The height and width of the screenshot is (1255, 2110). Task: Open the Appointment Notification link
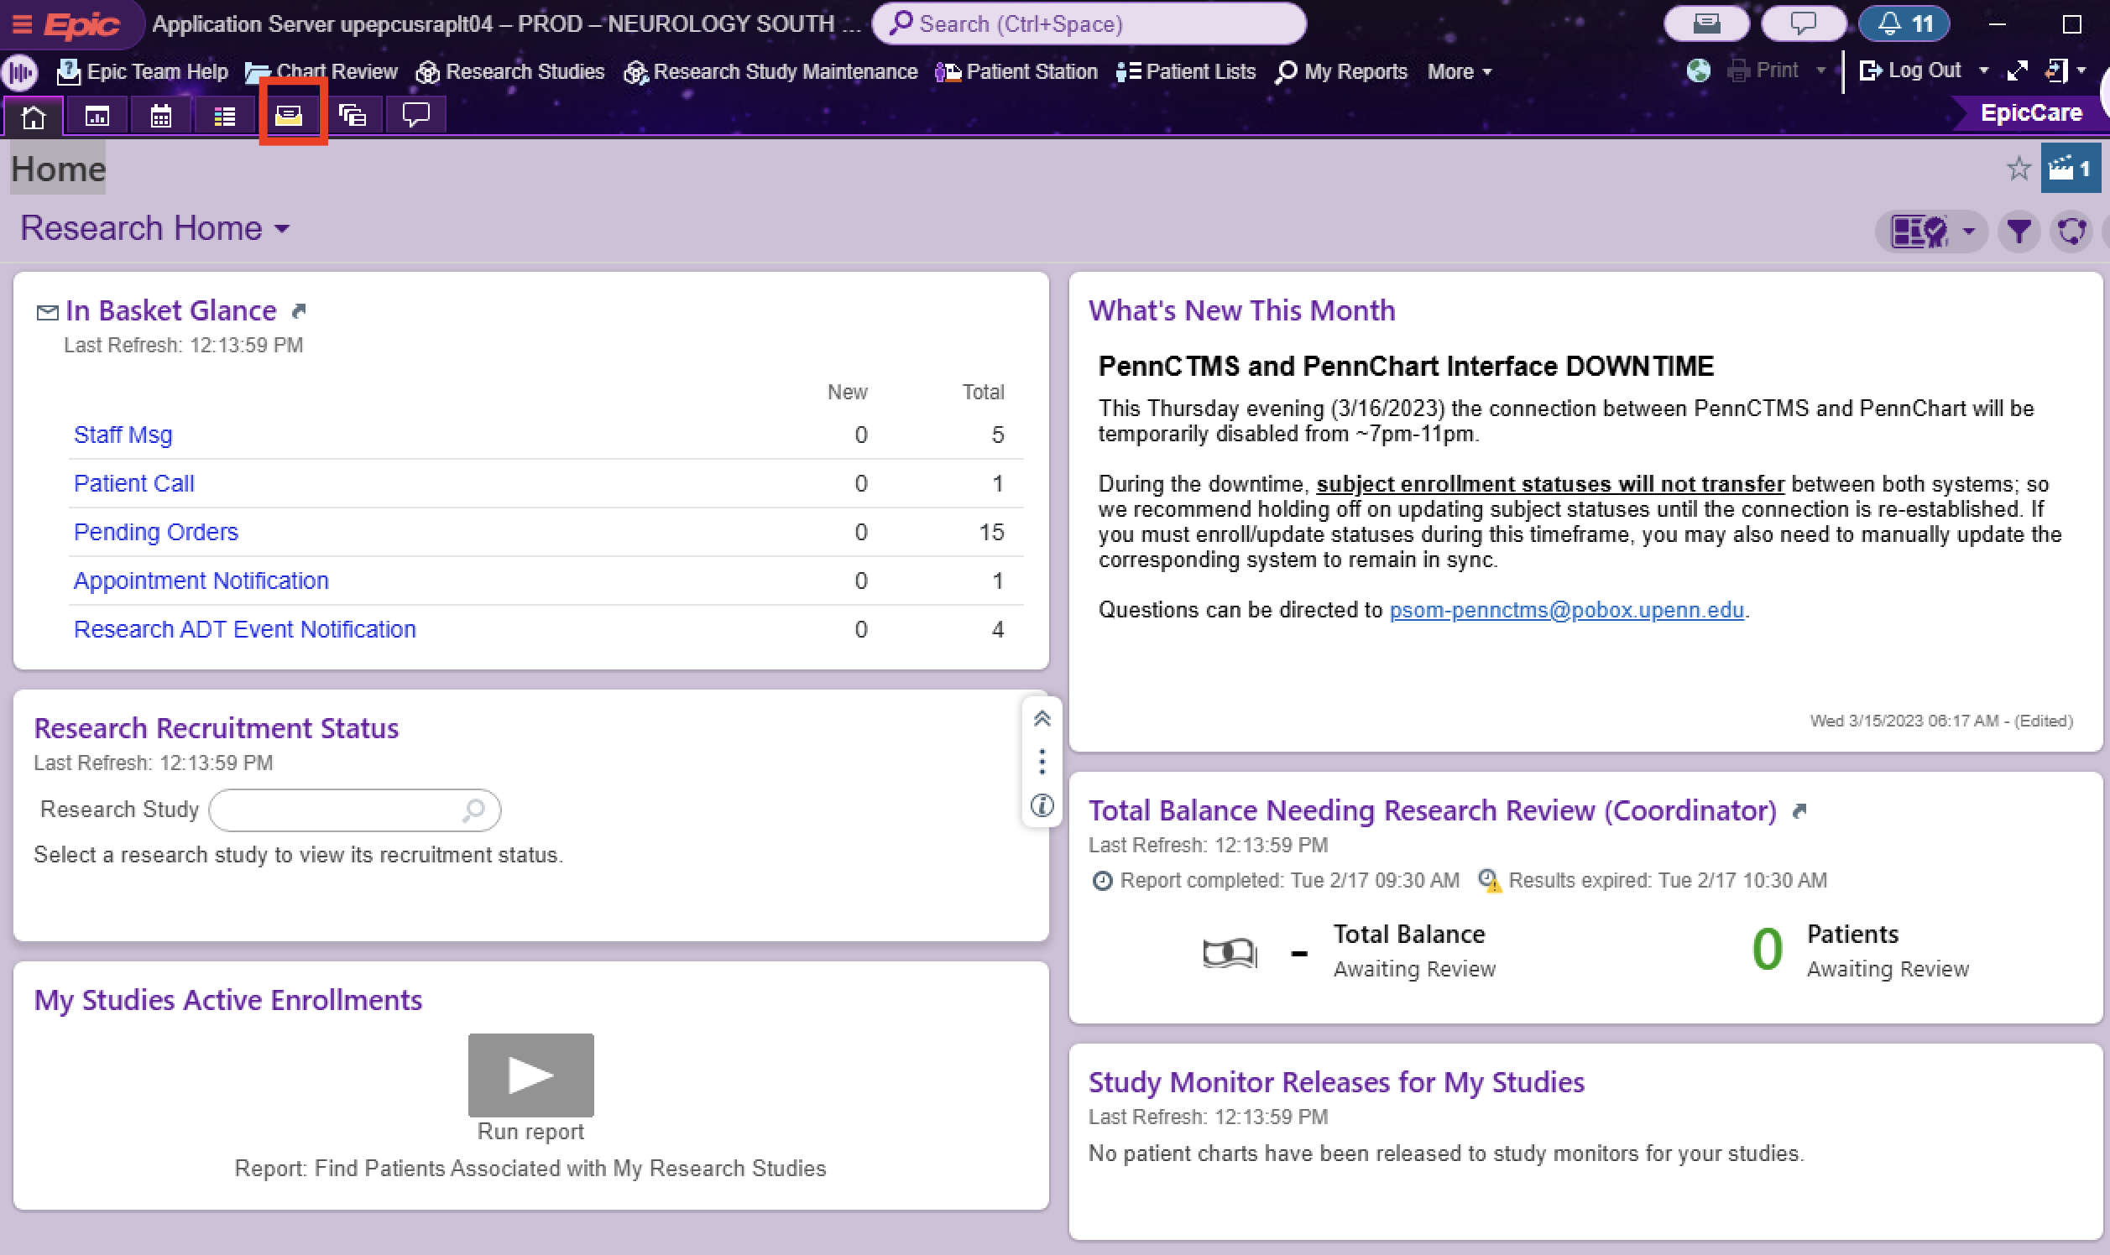pyautogui.click(x=201, y=581)
